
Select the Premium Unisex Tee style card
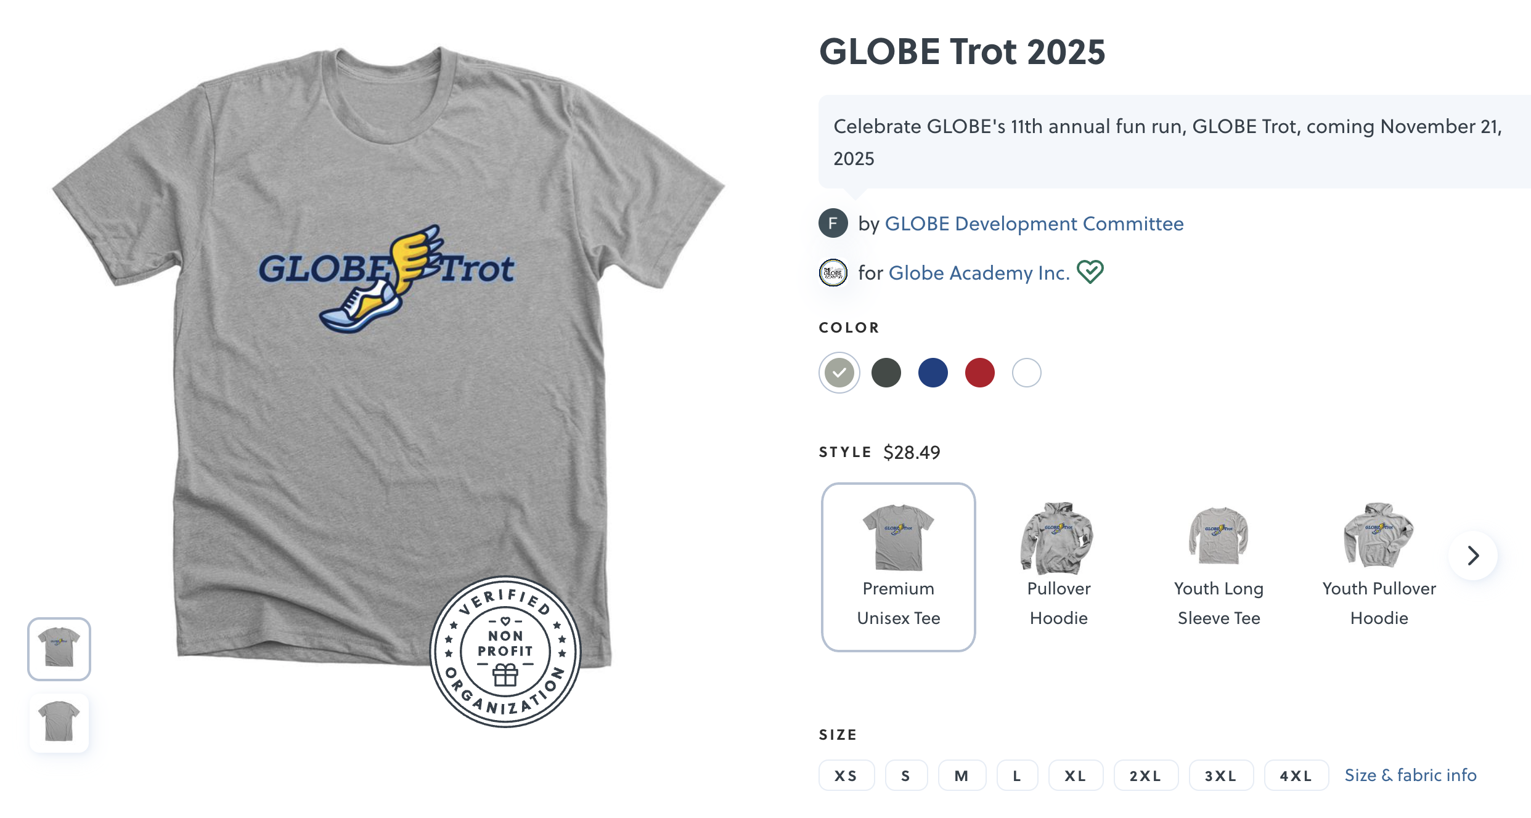tap(899, 567)
